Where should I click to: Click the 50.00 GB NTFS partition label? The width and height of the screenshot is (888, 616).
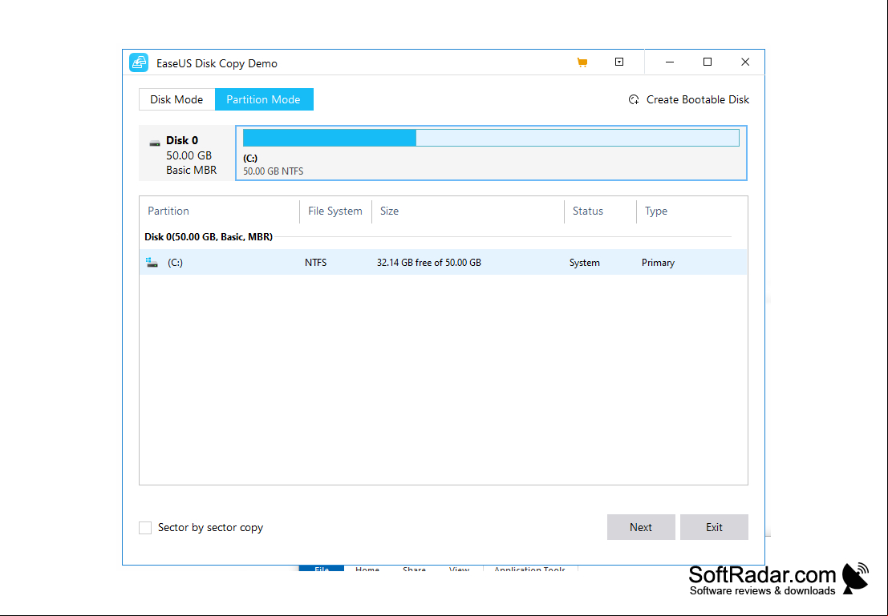pyautogui.click(x=273, y=171)
